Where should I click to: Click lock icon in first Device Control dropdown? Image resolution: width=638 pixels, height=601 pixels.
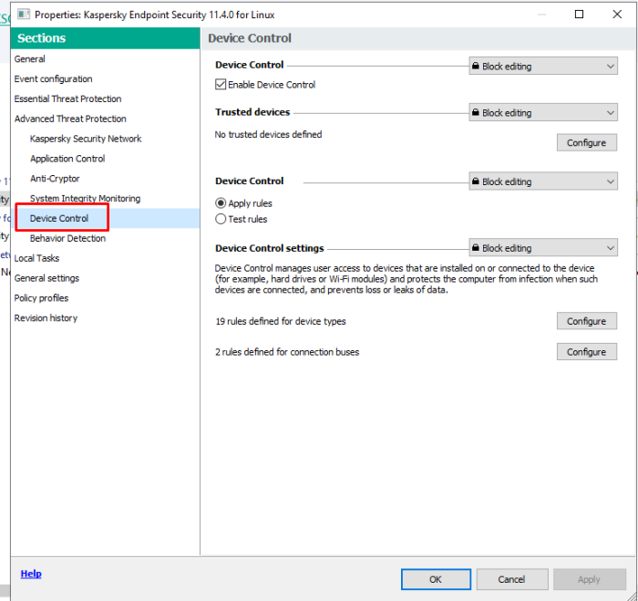475,66
